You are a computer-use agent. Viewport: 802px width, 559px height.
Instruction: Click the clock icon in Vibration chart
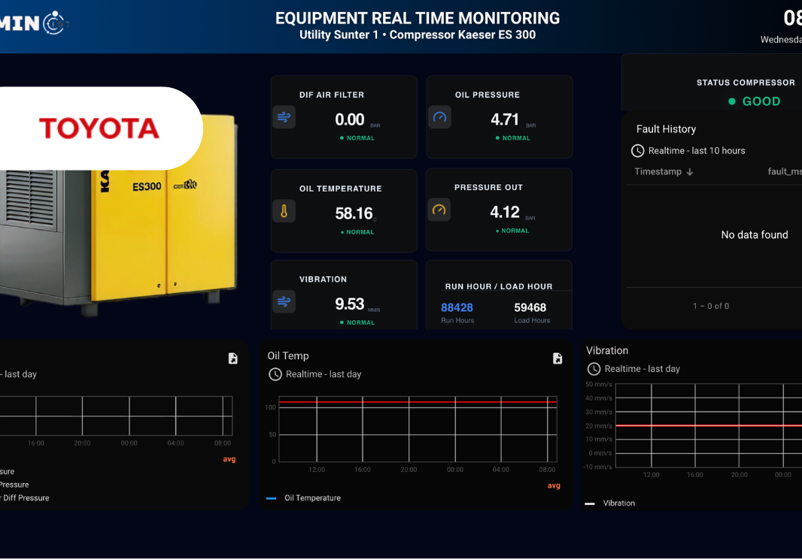pyautogui.click(x=594, y=369)
